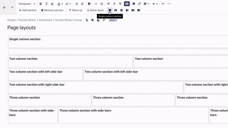
Task: Click third Three column section cell
Action: pyautogui.click(x=202, y=100)
